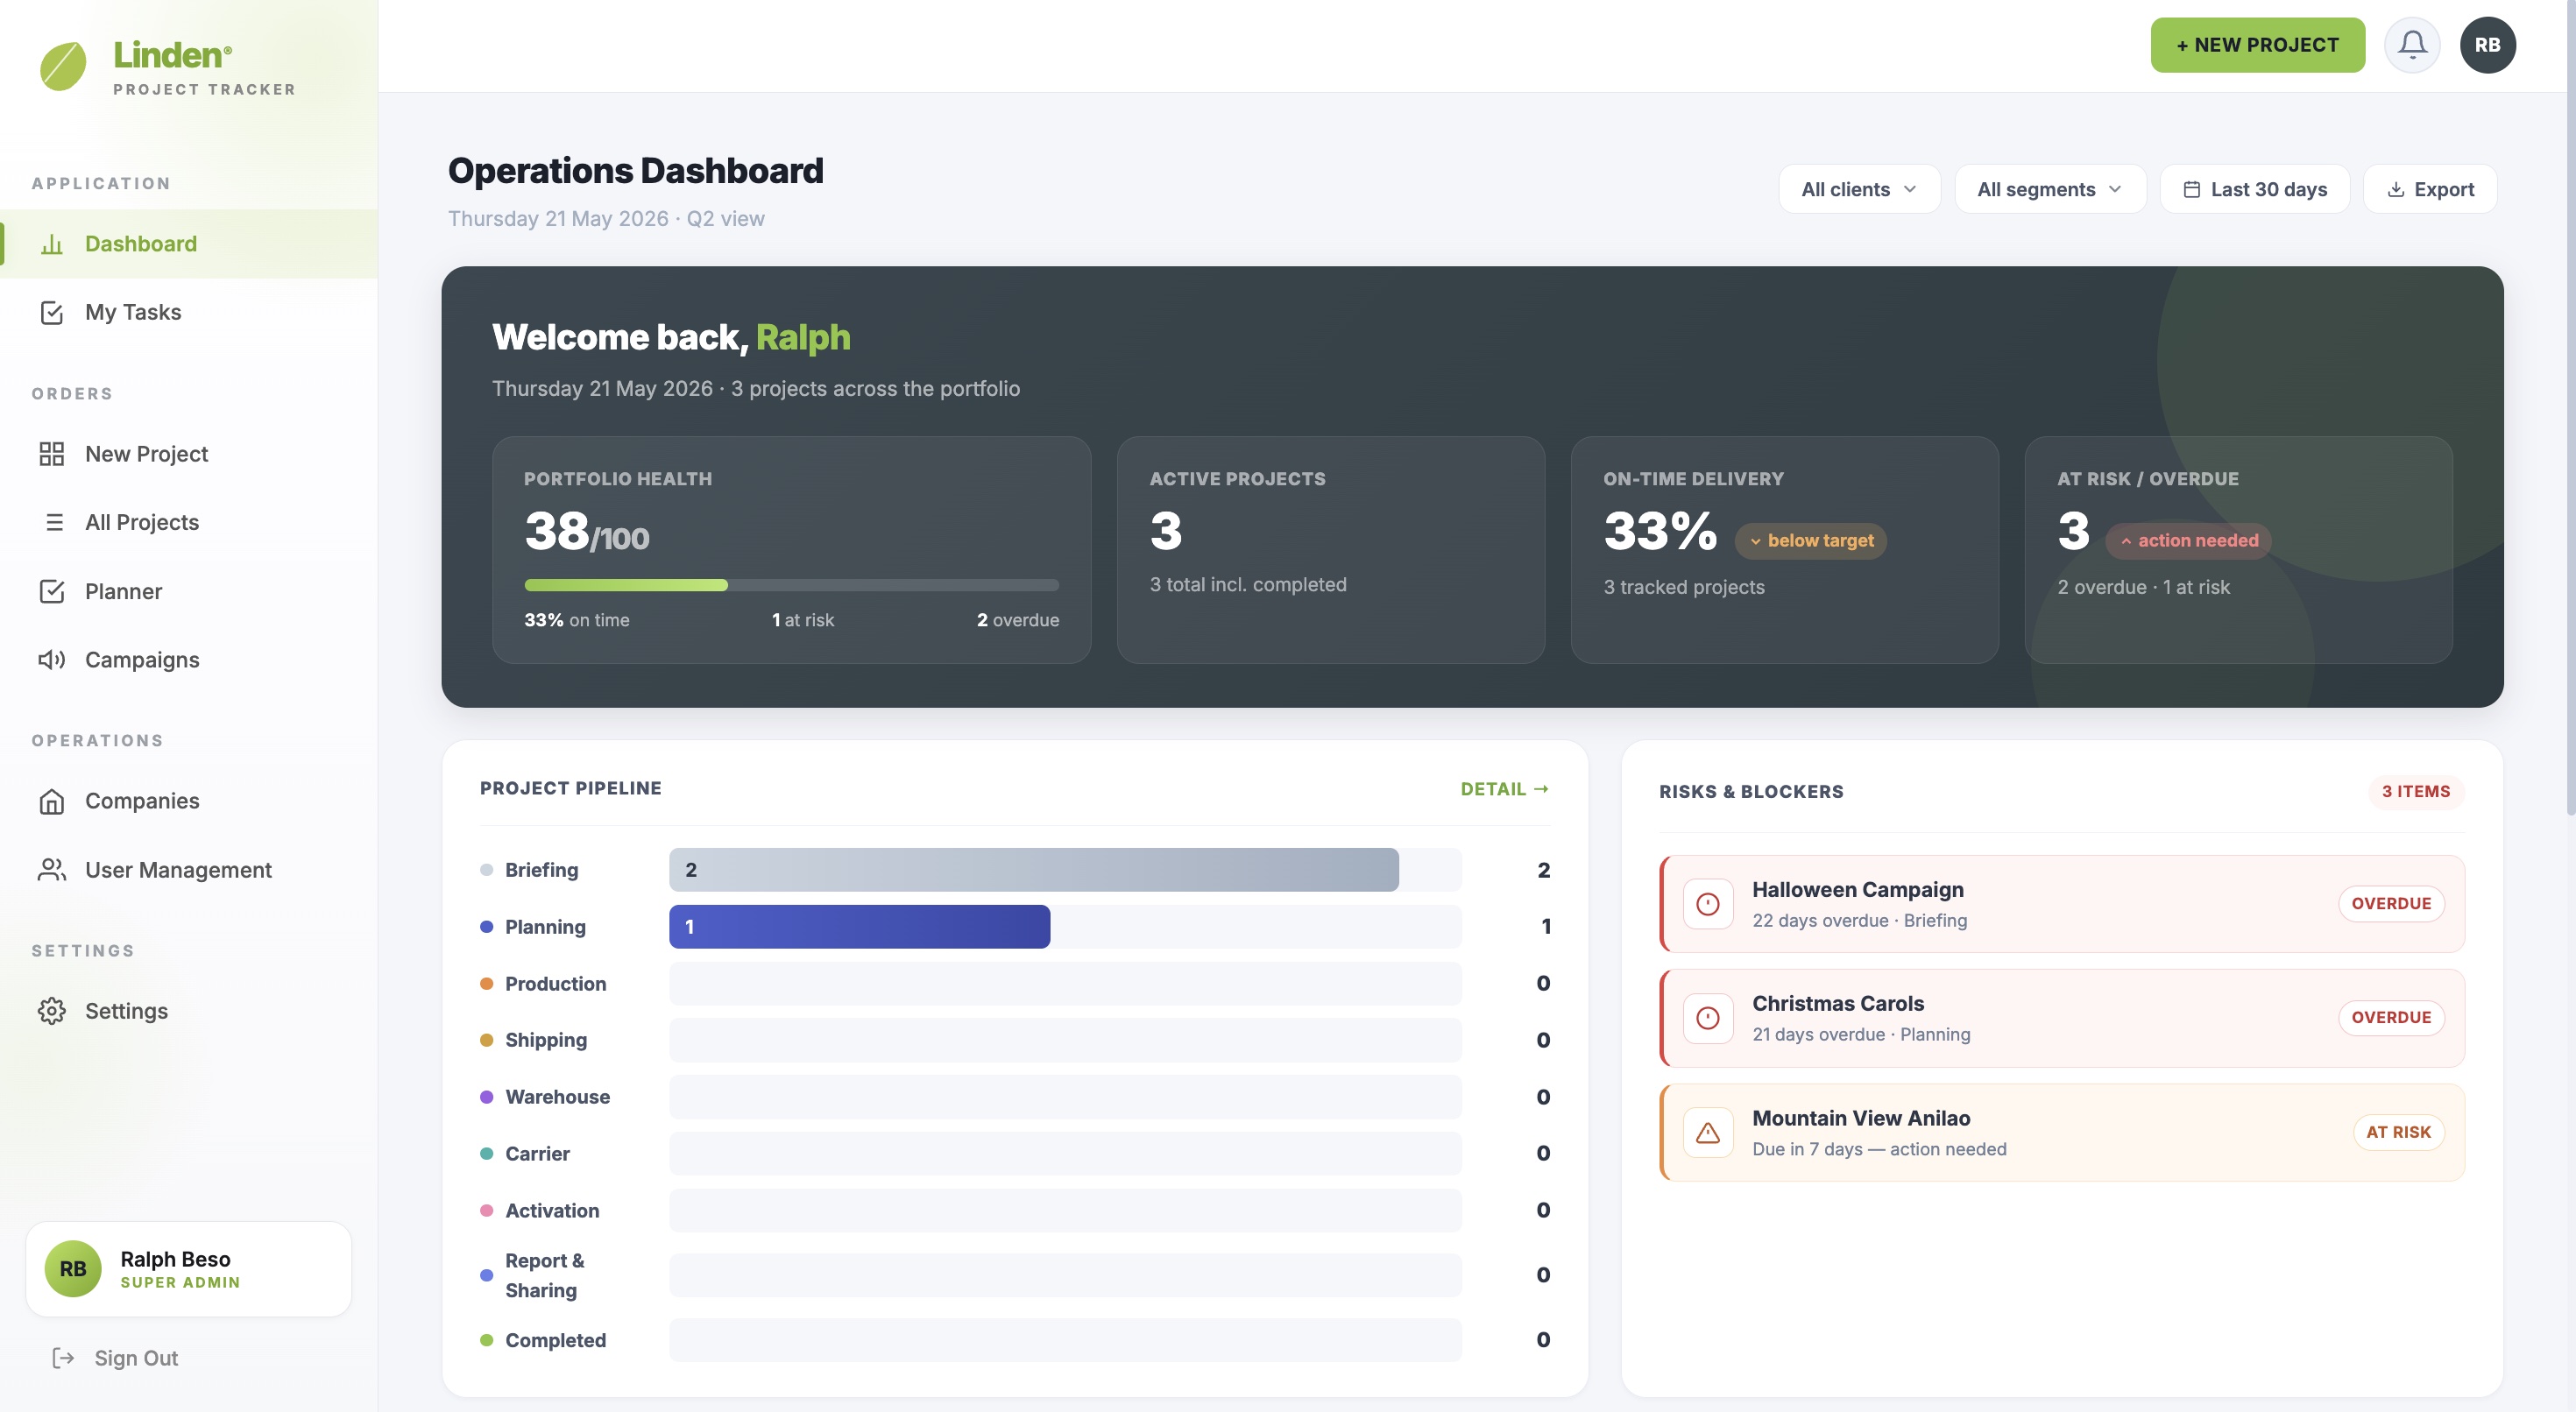Go to Dashboard in sidebar
Screen dimensions: 2576x1412
(x=189, y=244)
